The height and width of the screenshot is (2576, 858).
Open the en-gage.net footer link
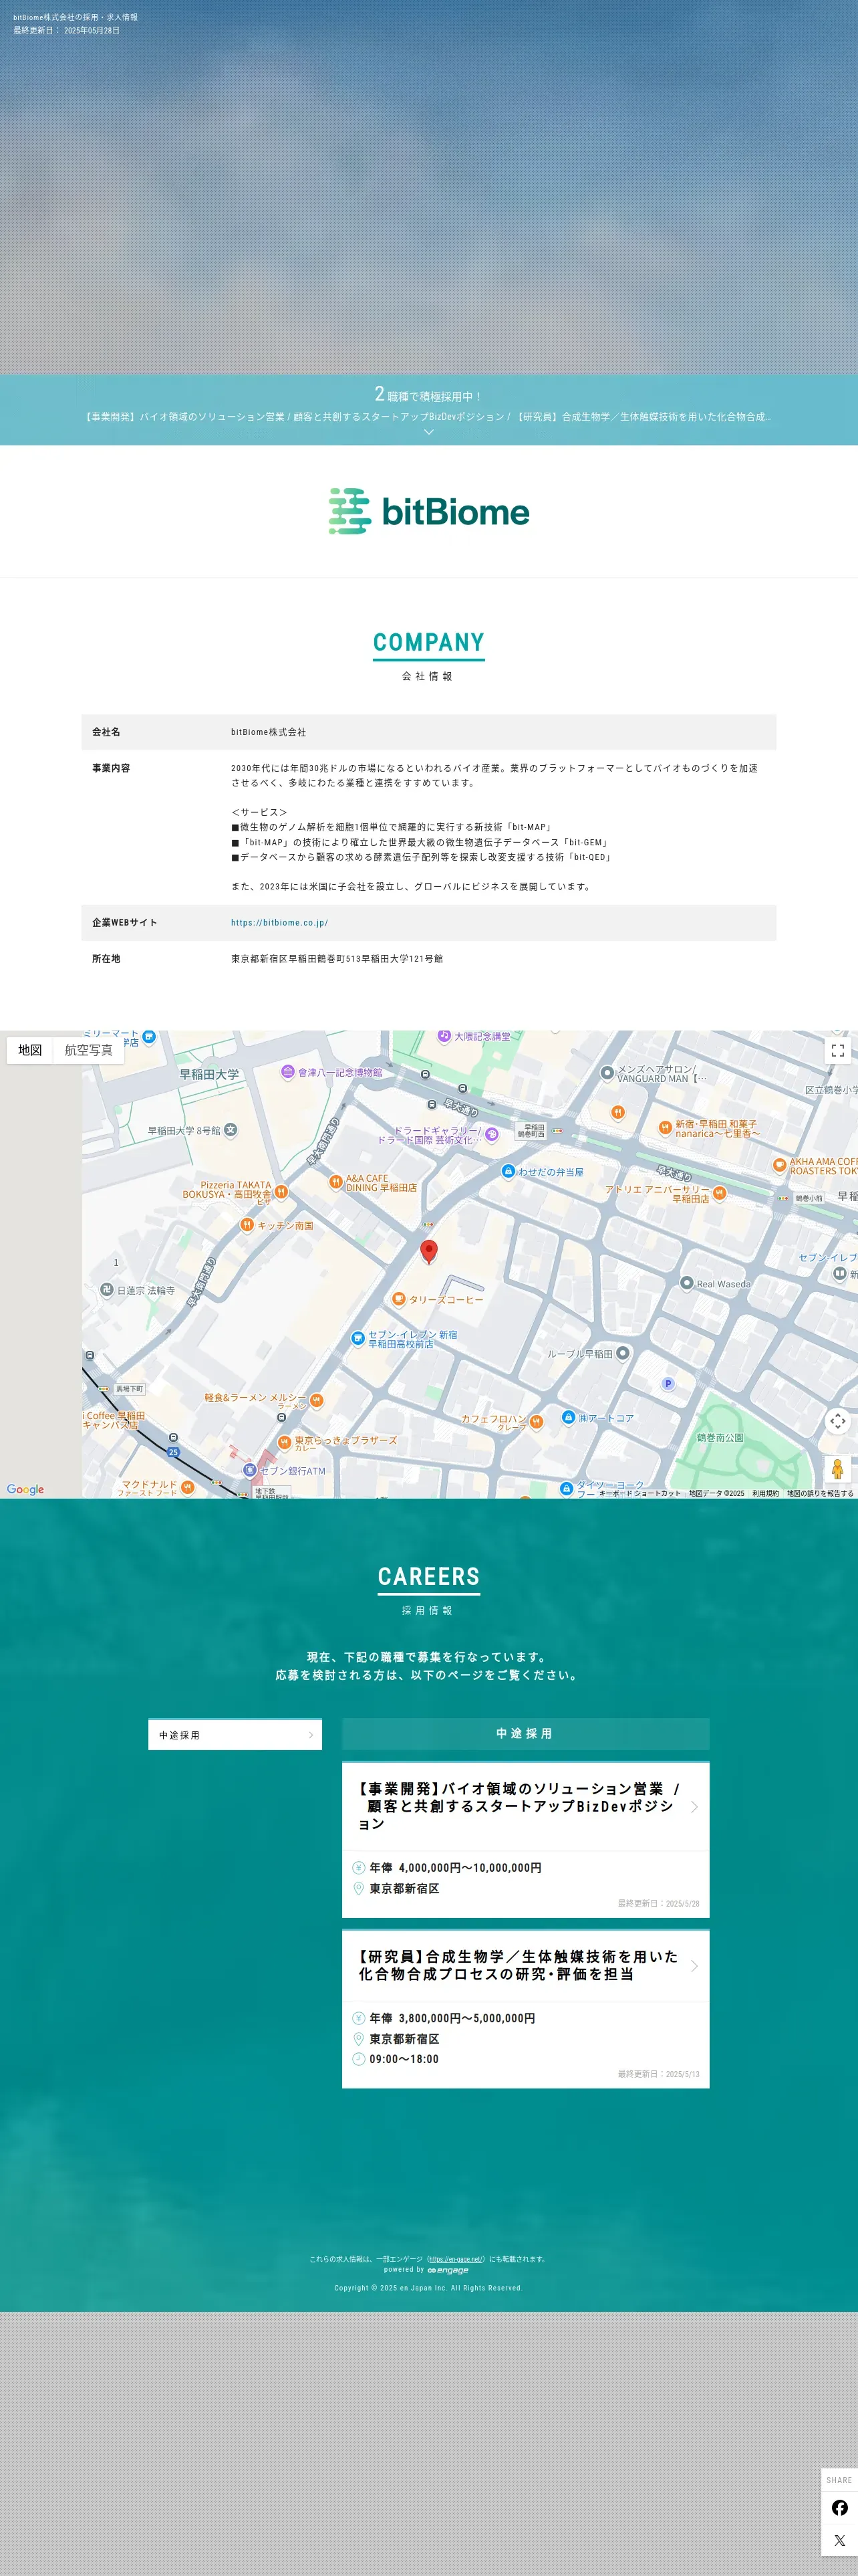tap(456, 2259)
